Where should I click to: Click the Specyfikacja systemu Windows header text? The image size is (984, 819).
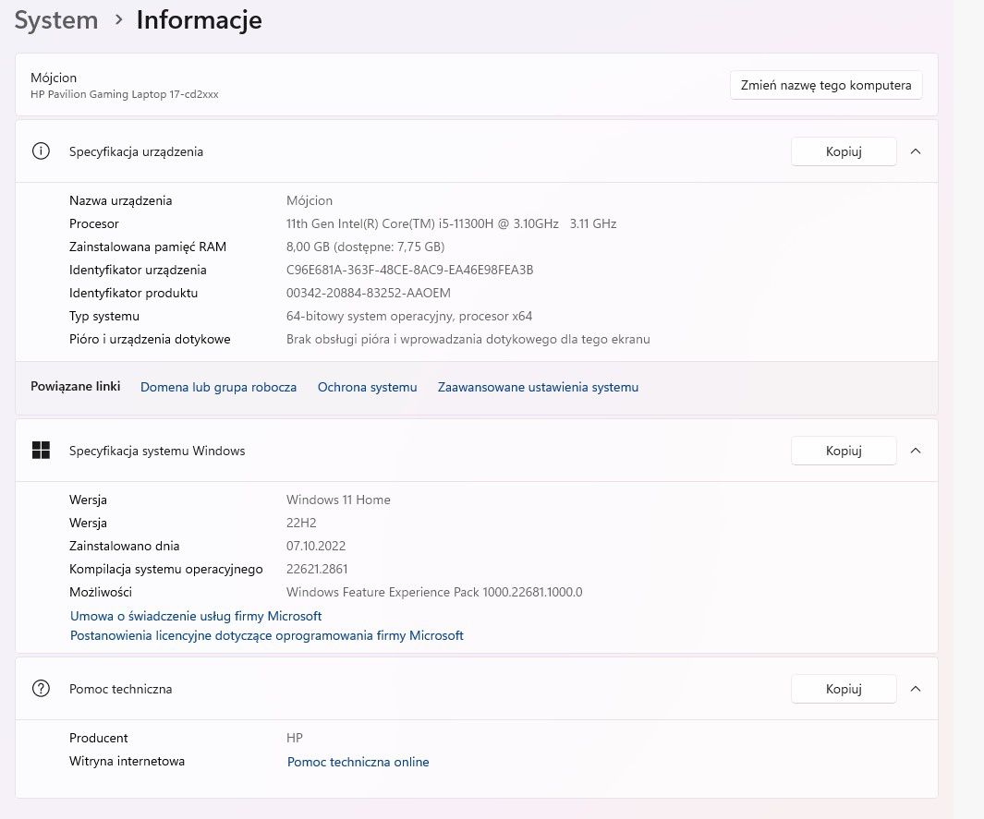pos(157,451)
